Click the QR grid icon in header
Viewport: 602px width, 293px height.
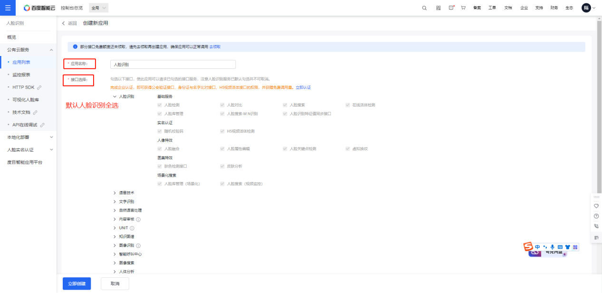438,8
